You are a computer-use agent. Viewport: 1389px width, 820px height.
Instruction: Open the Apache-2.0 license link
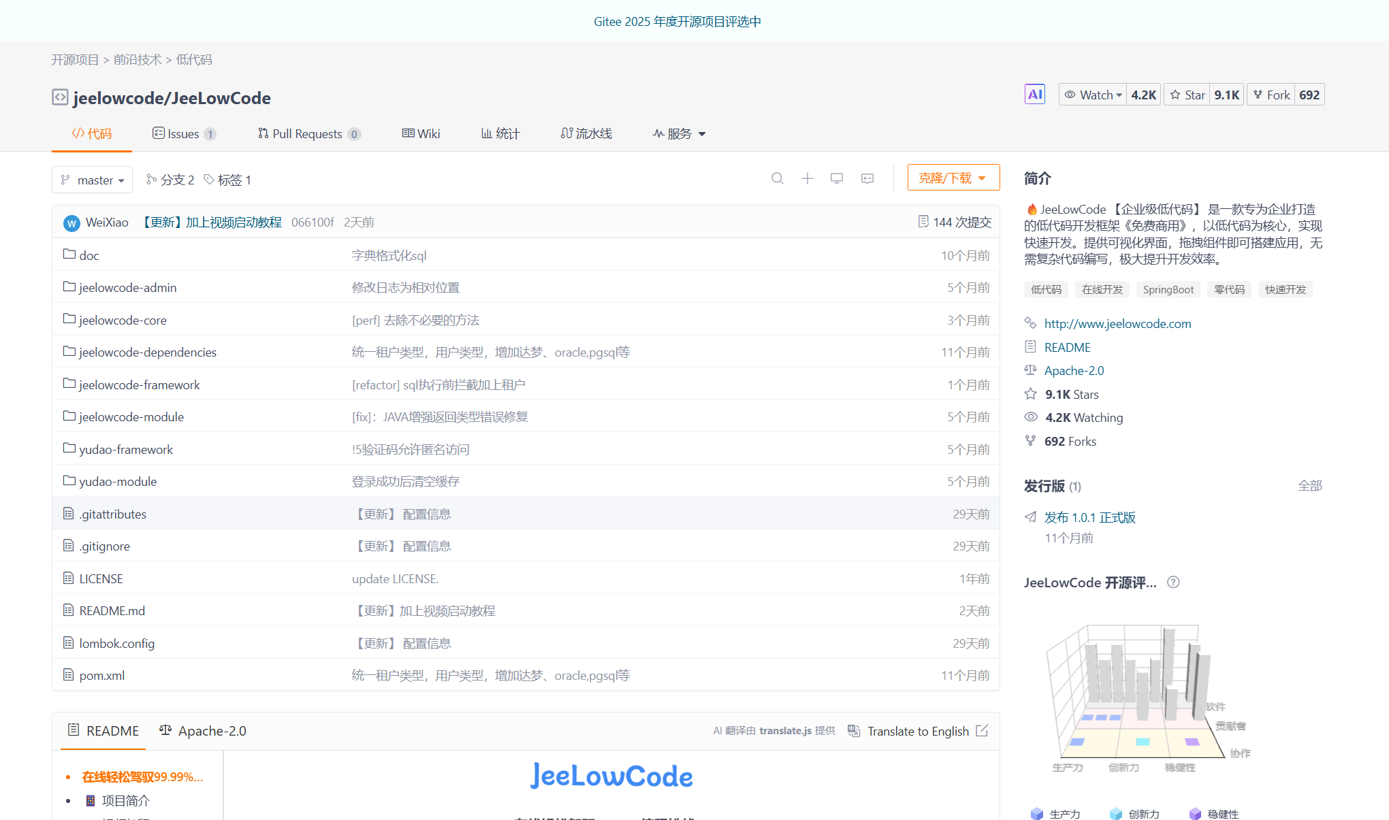tap(1074, 370)
